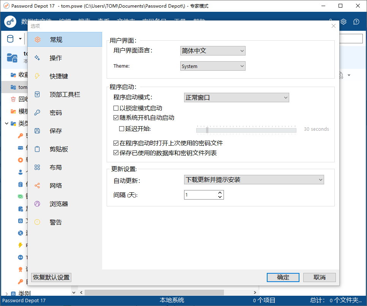Collapse the 类型 tree node
Viewport: 367px width, 306px height.
(6, 123)
